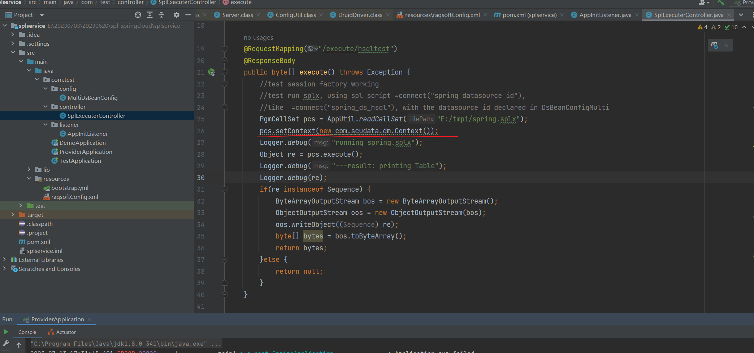Toggle code fold marker at line 31
Viewport: 754px width, 353px height.
[224, 189]
